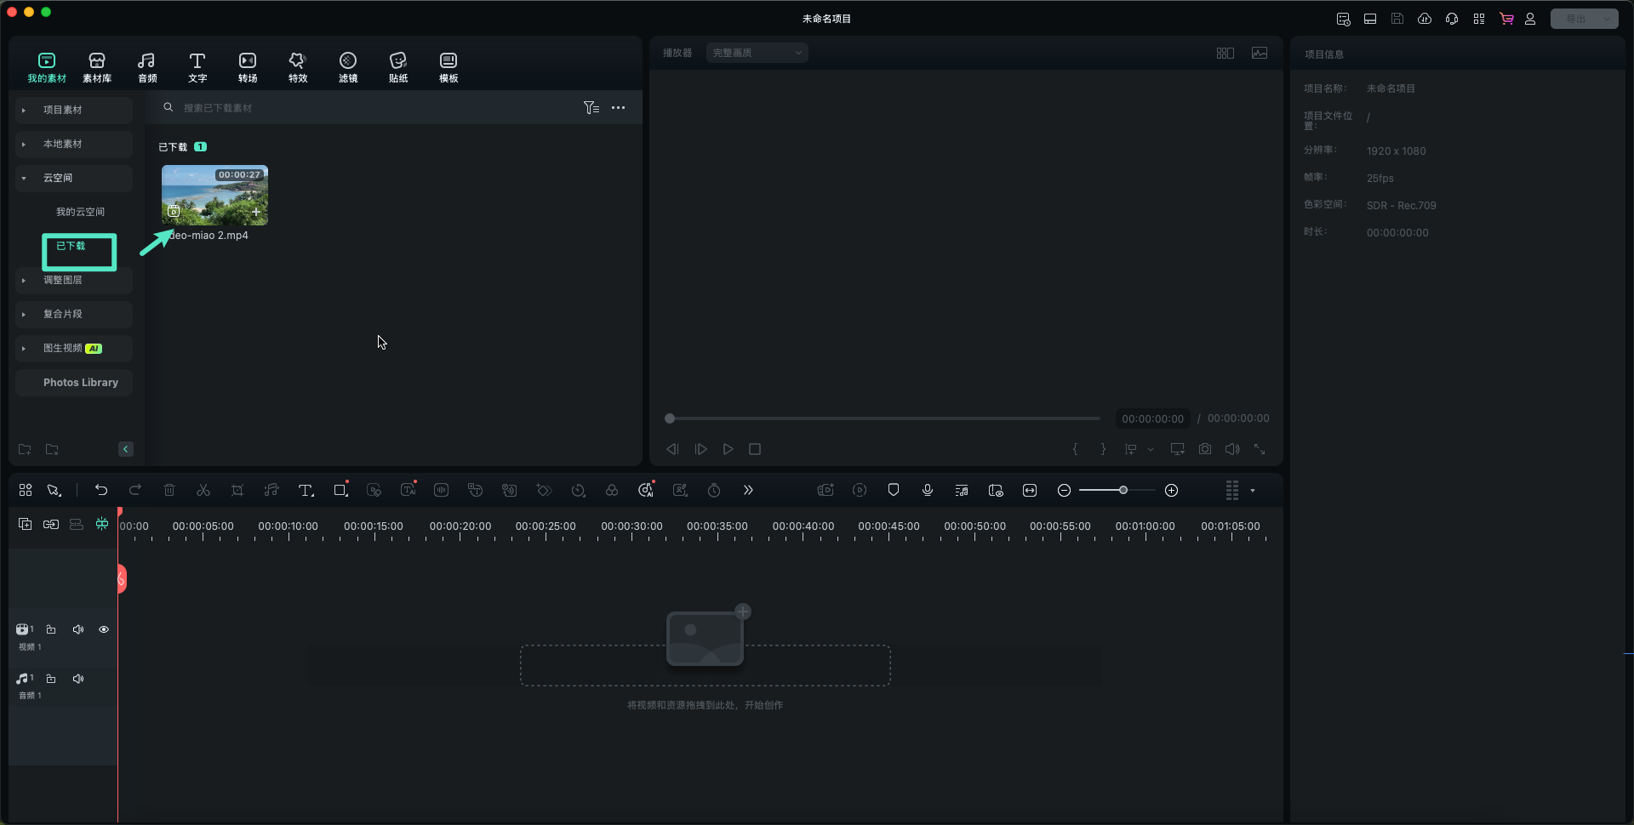Open the filter and sort icon
The image size is (1634, 825).
tap(591, 108)
